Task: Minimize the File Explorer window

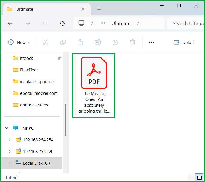Action: click(162, 6)
